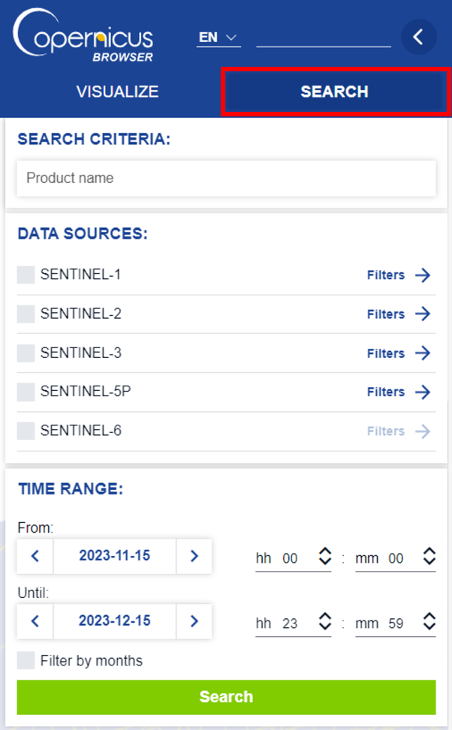This screenshot has width=452, height=730.
Task: Go to next day for From date
Action: pos(194,556)
